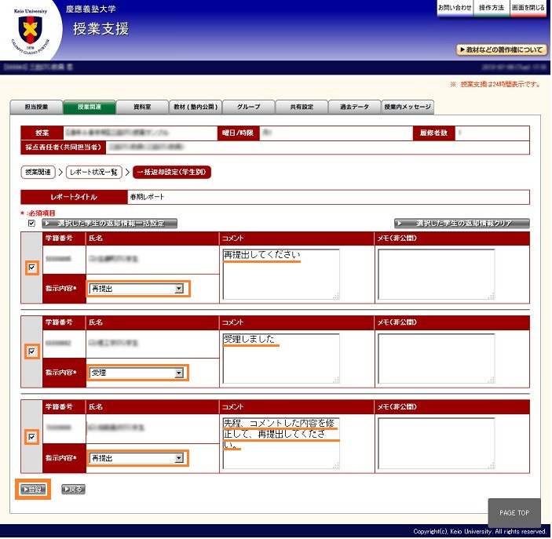552x539 pixels.
Task: Switch to the 担当授業 tab
Action: [36, 107]
